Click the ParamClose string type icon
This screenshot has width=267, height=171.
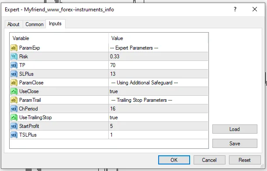14,83
